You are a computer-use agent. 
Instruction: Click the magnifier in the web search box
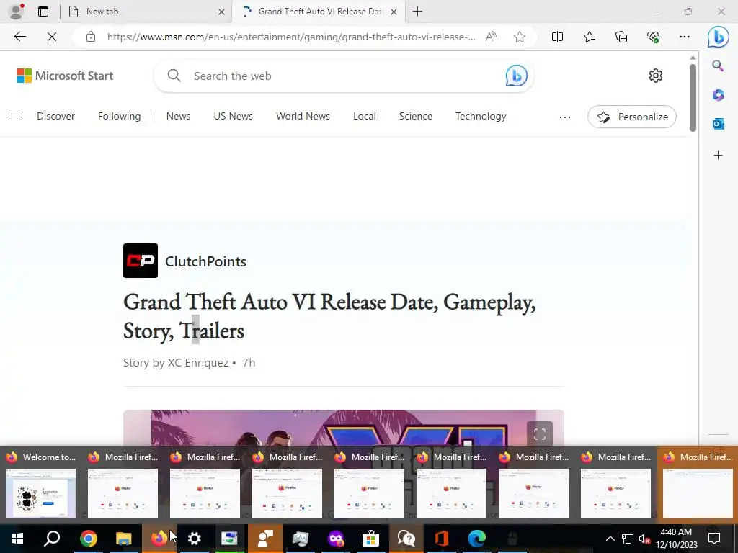tap(174, 76)
